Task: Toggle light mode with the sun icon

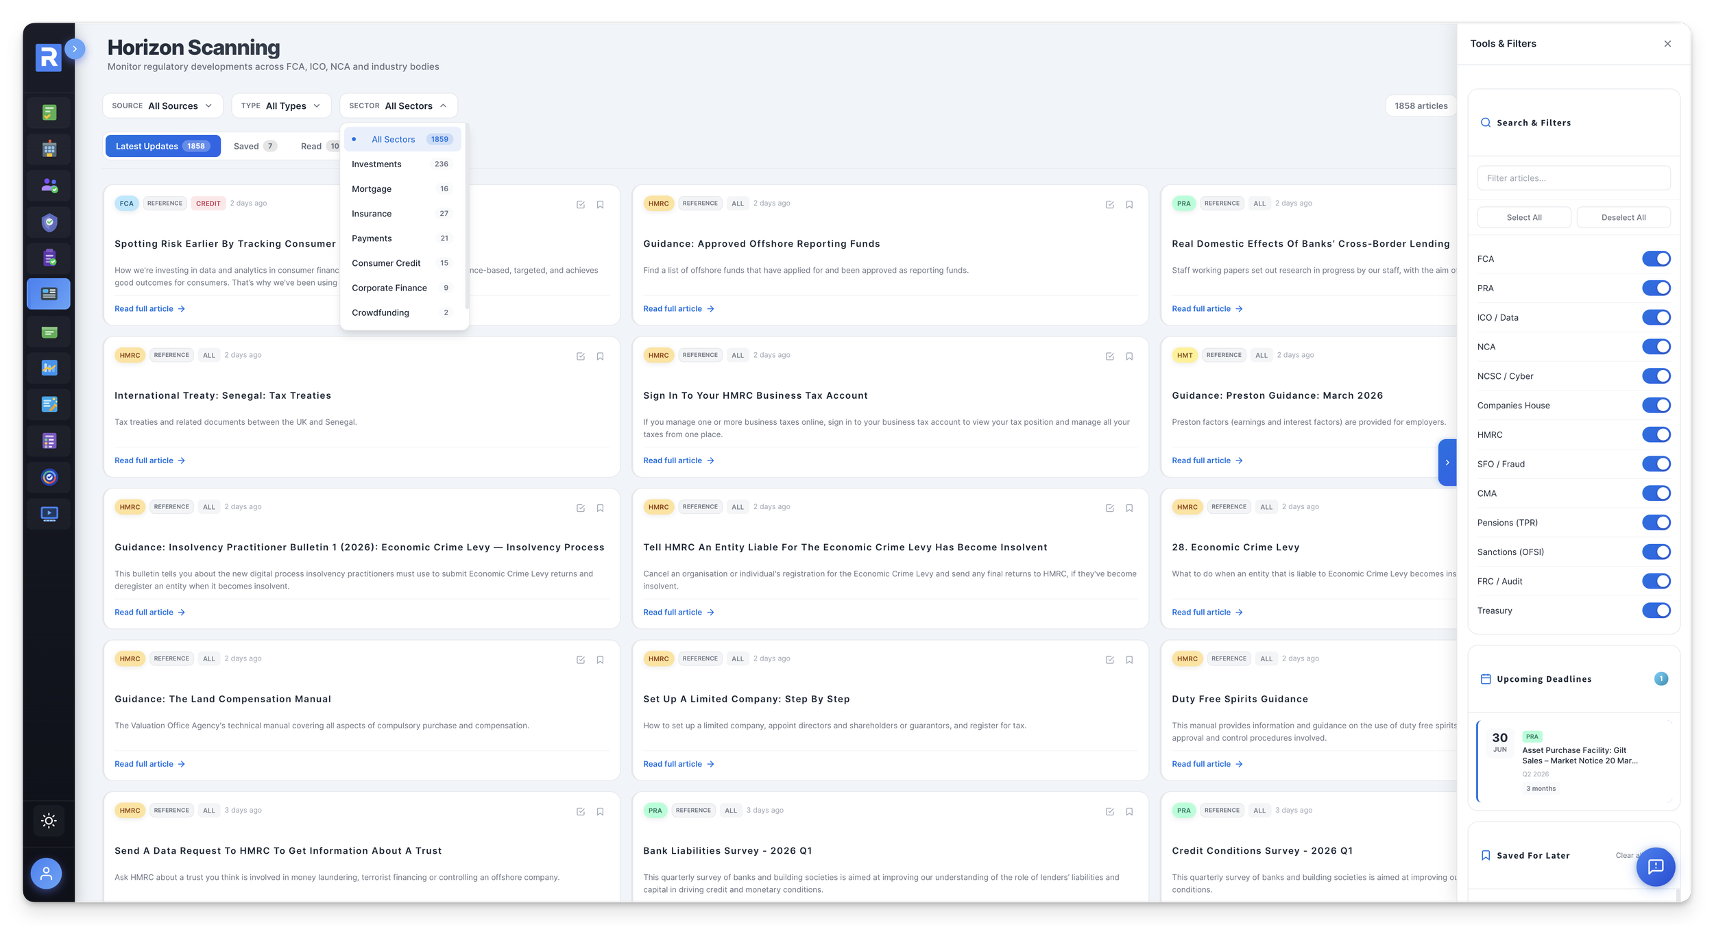Action: 49,820
